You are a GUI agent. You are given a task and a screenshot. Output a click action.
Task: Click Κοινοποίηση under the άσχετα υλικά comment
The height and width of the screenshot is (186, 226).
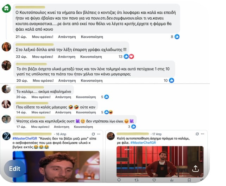tap(92, 80)
